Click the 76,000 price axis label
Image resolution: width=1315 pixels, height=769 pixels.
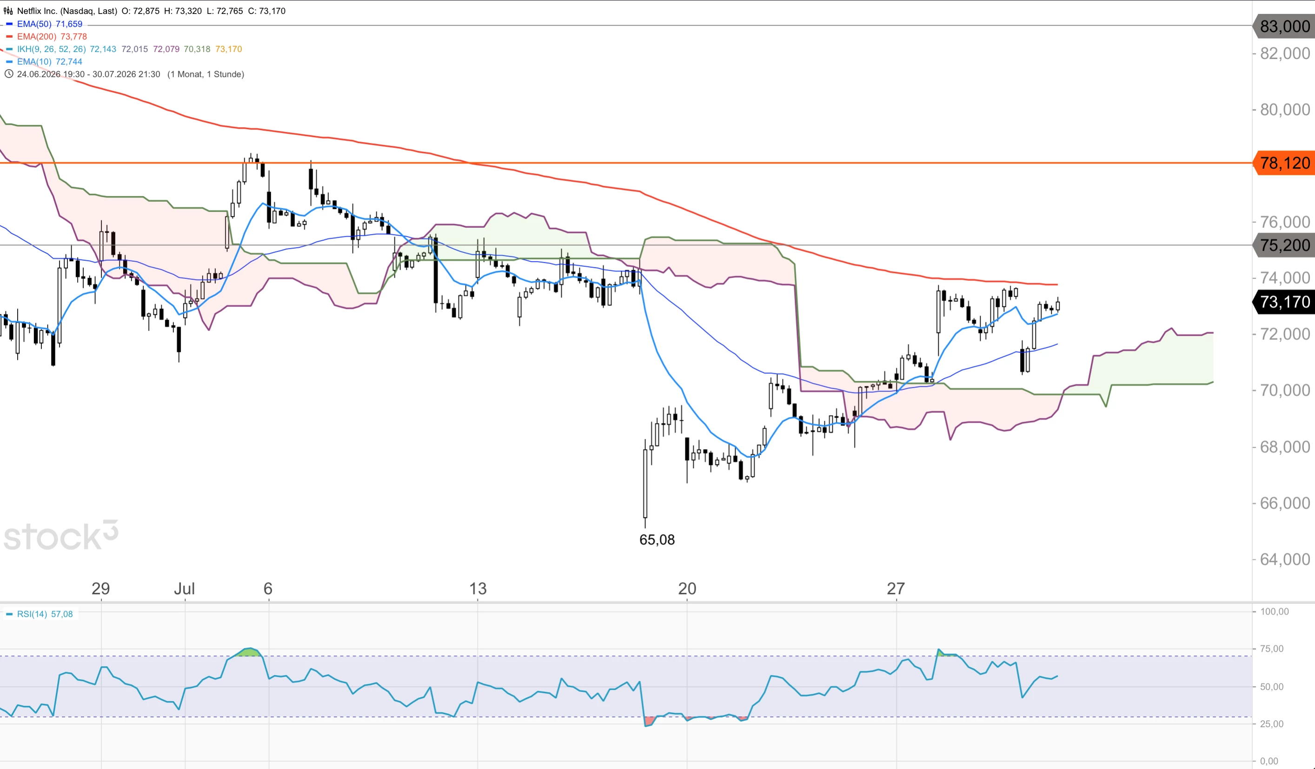(1285, 222)
